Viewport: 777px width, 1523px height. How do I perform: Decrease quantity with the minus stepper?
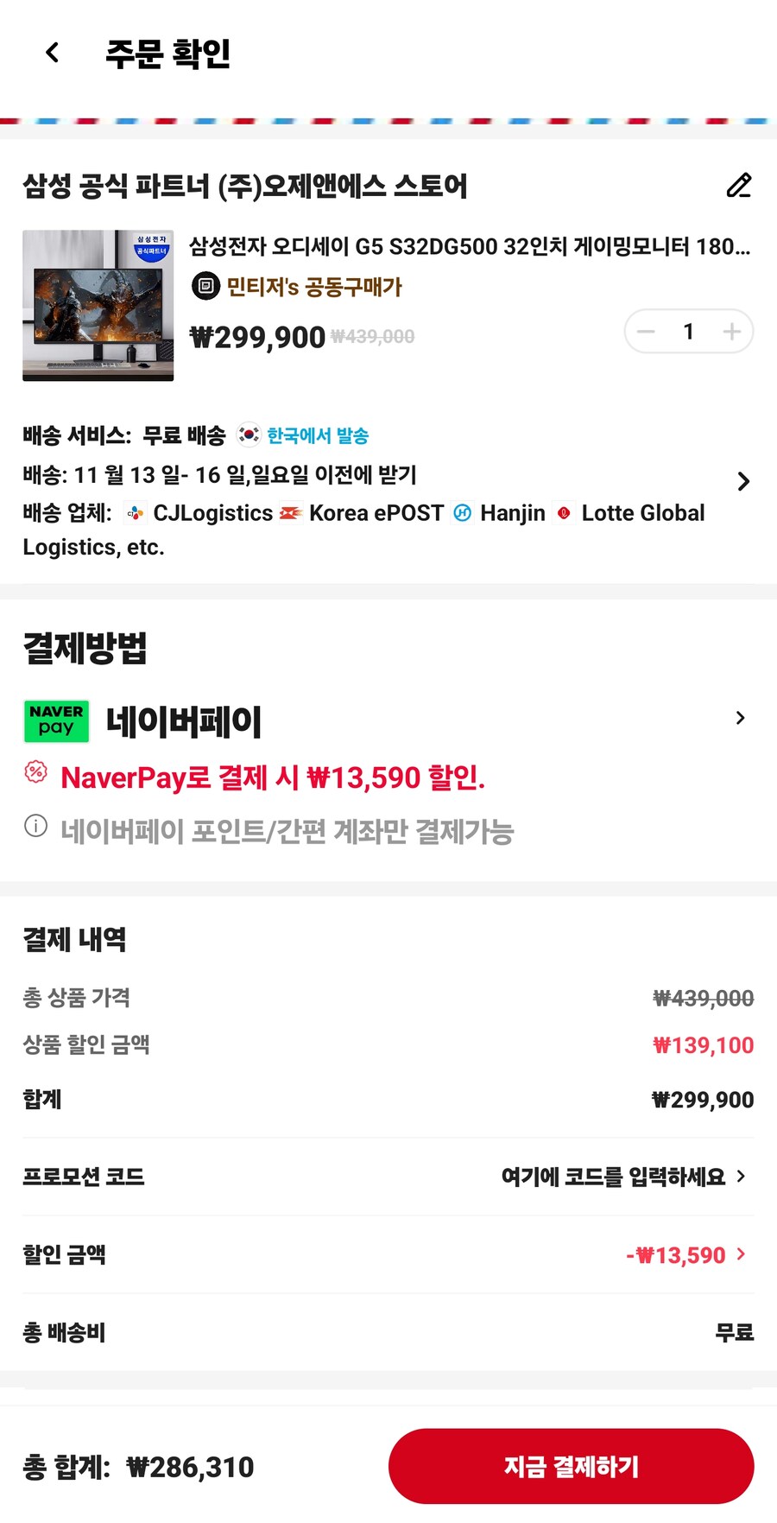pyautogui.click(x=646, y=331)
